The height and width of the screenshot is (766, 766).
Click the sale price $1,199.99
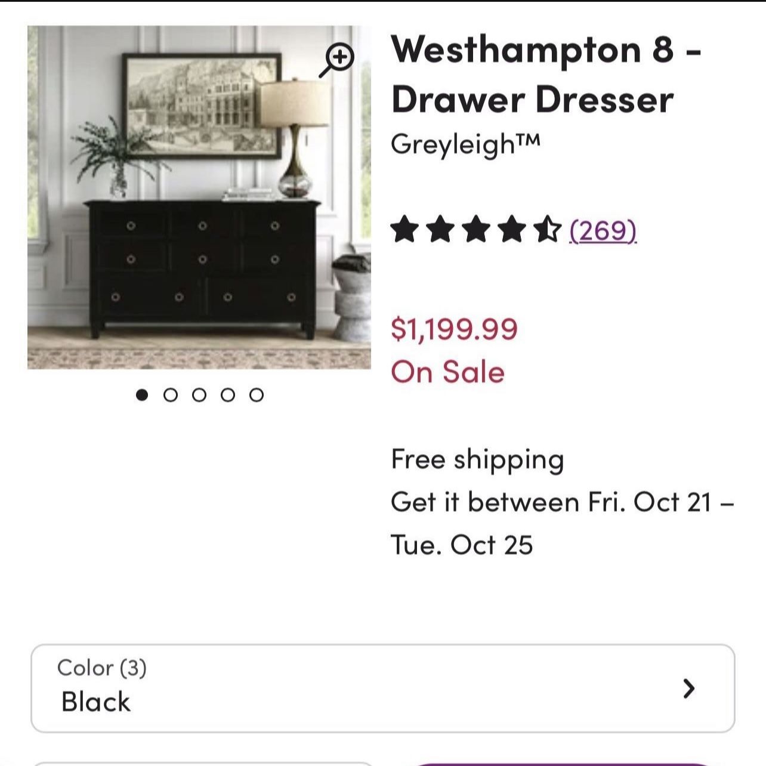point(454,328)
